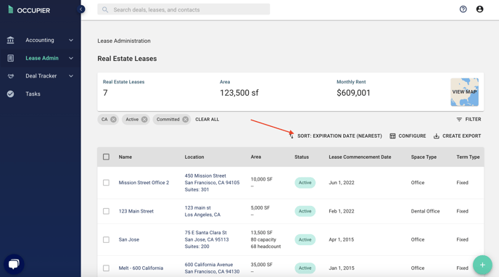
Task: Open the help question mark icon
Action: tap(463, 9)
